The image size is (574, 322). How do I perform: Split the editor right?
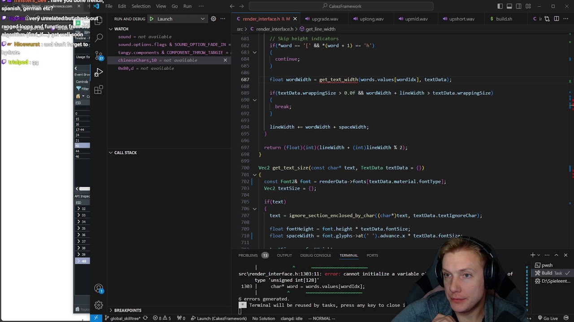coord(557,19)
